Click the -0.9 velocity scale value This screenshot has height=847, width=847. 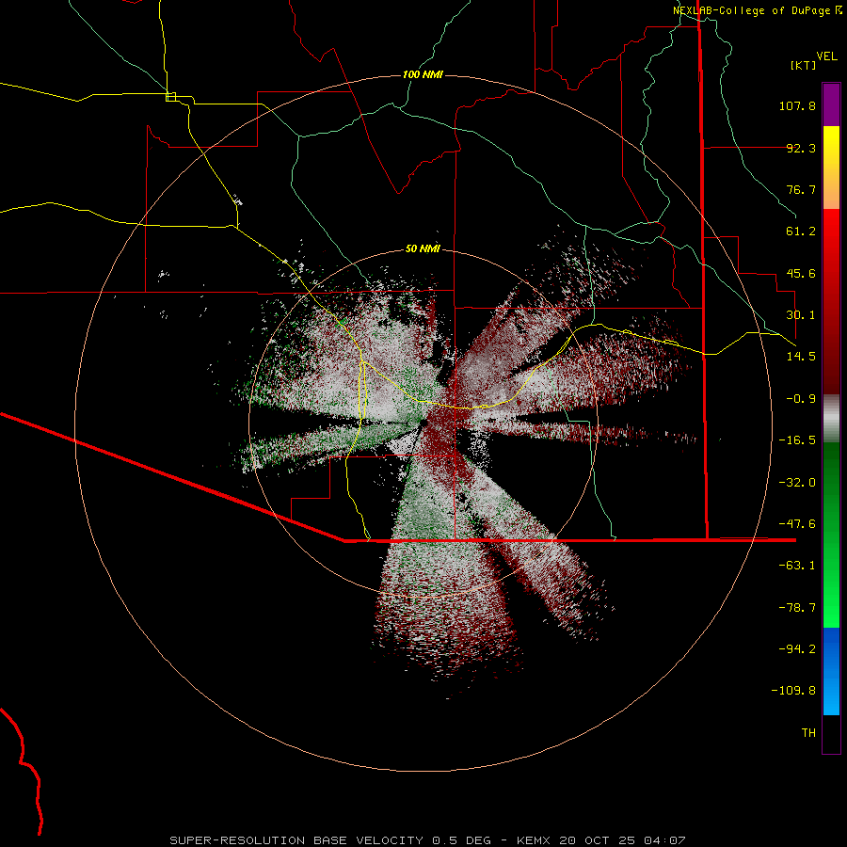[x=801, y=399]
